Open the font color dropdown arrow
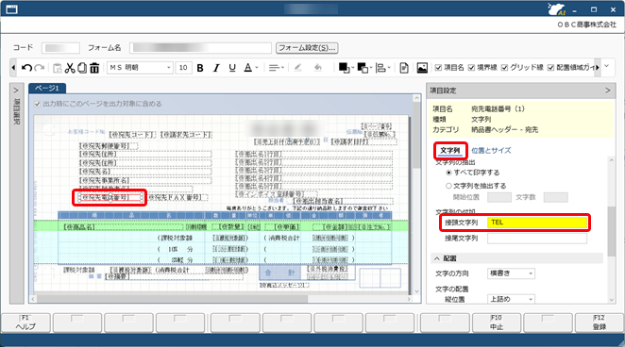Image resolution: width=625 pixels, height=347 pixels. 257,68
